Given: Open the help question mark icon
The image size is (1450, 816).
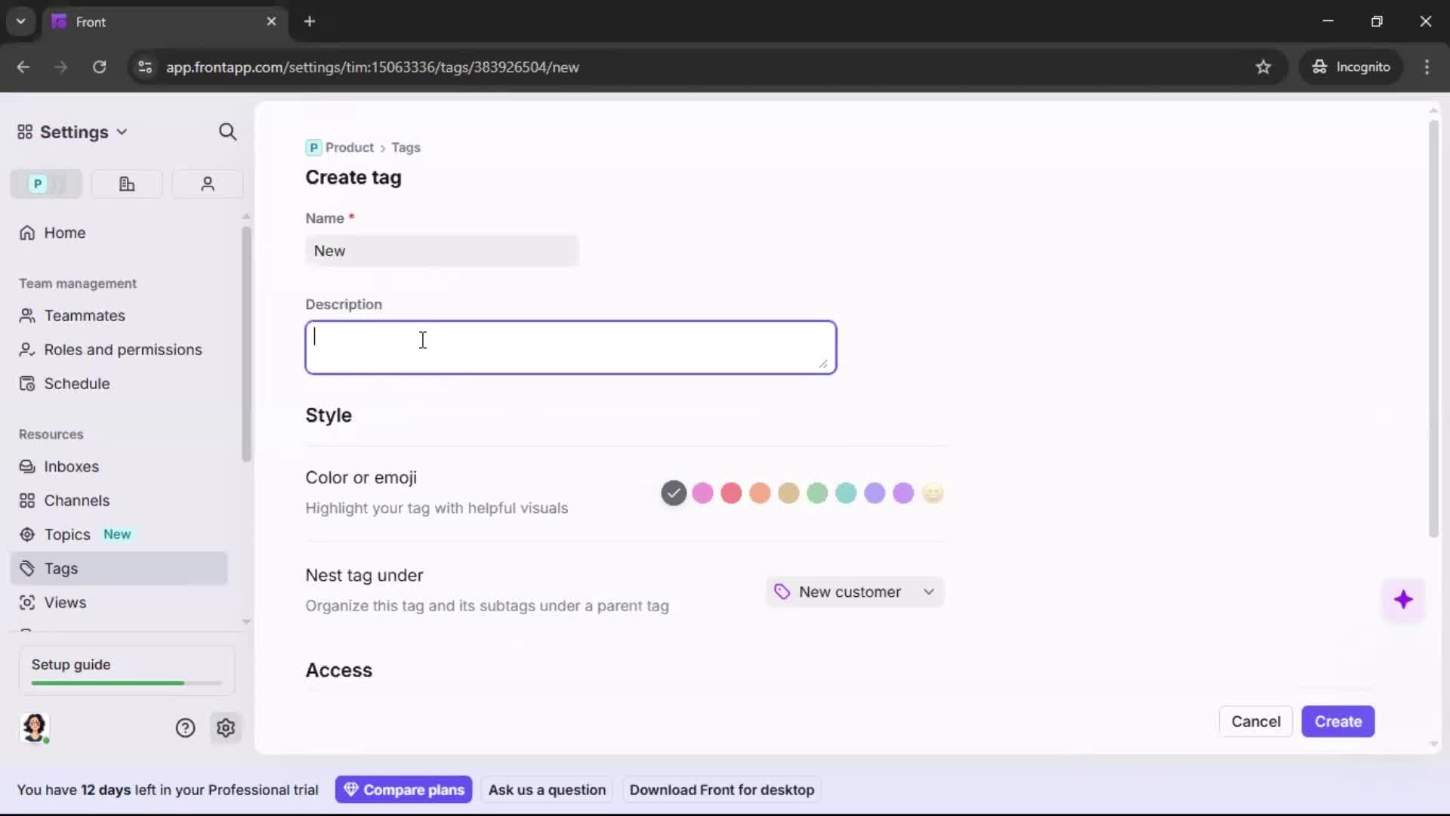Looking at the screenshot, I should [185, 728].
